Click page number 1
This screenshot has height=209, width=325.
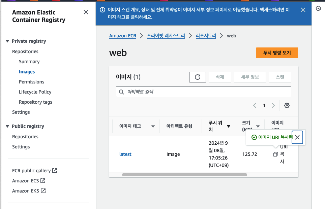pyautogui.click(x=264, y=105)
